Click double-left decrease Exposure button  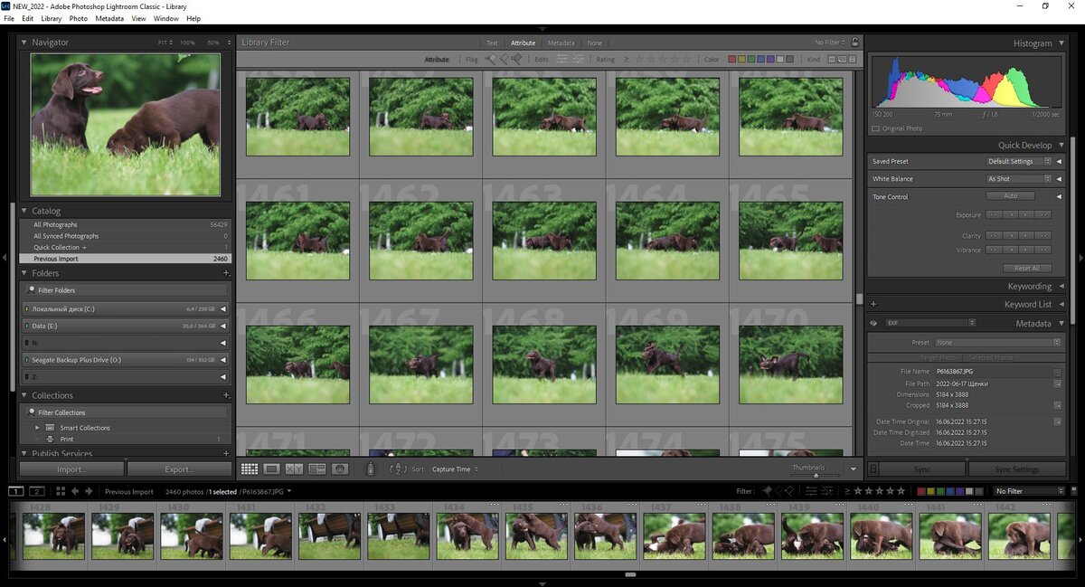pyautogui.click(x=994, y=214)
